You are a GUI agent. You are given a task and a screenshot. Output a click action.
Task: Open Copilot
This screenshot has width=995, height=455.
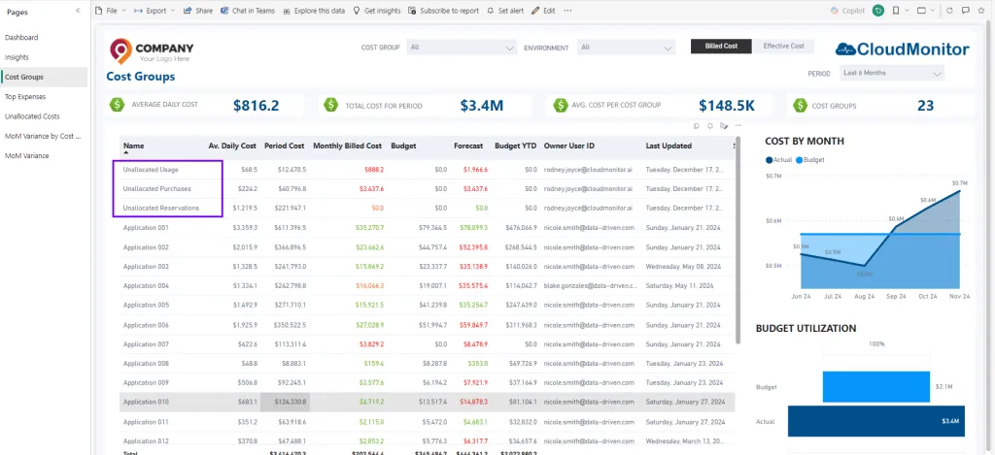click(847, 11)
